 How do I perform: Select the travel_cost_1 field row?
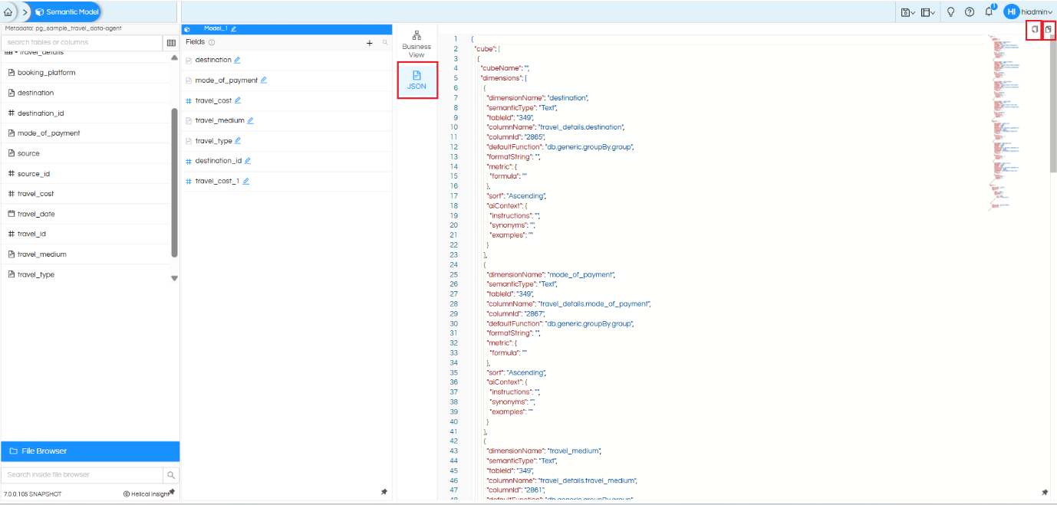(x=286, y=182)
